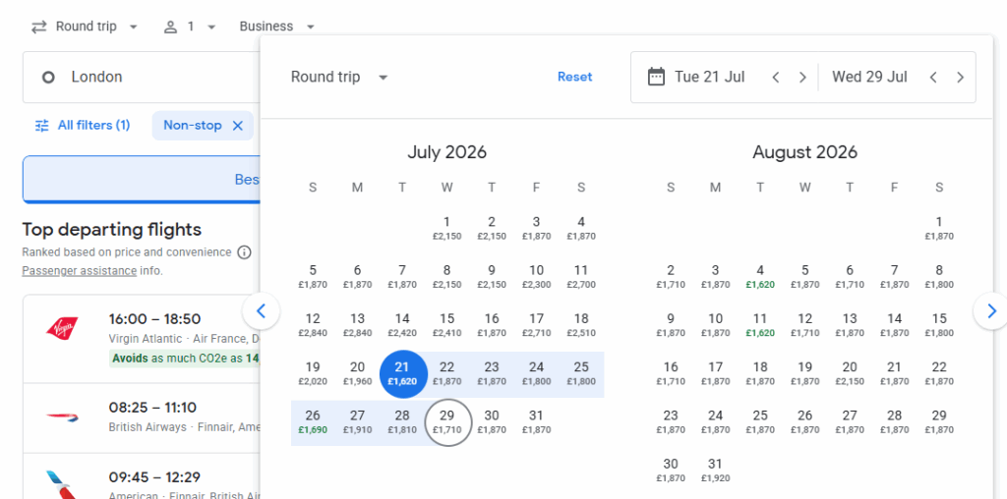Show next month in calendar

coord(990,311)
